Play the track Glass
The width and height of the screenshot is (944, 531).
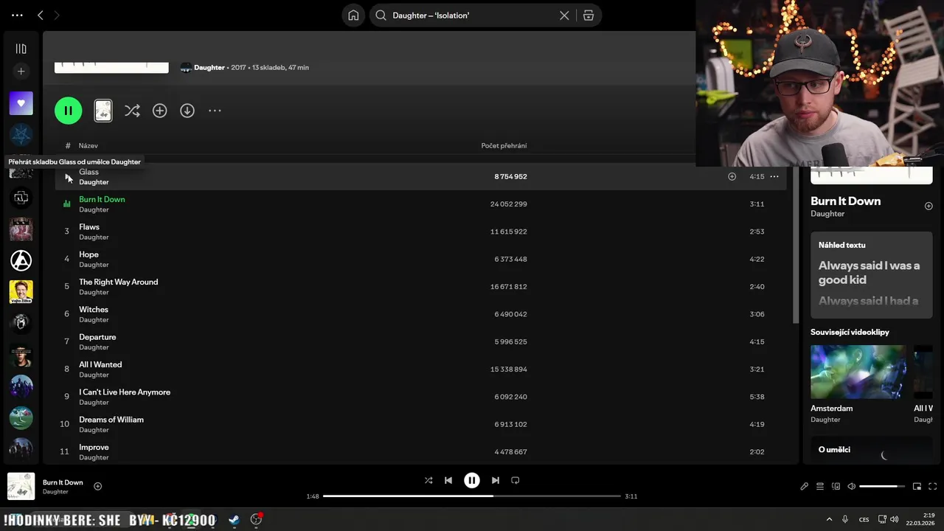click(x=68, y=177)
